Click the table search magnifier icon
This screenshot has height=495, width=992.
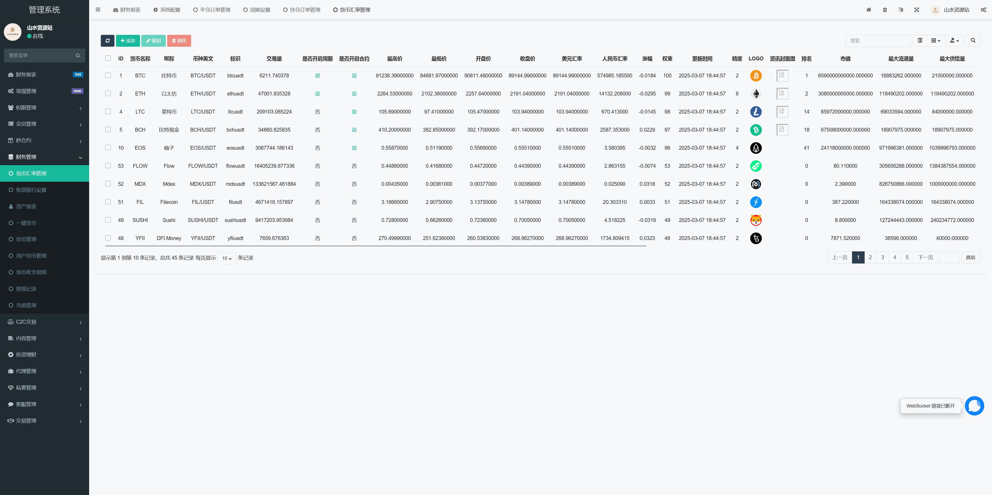click(973, 41)
